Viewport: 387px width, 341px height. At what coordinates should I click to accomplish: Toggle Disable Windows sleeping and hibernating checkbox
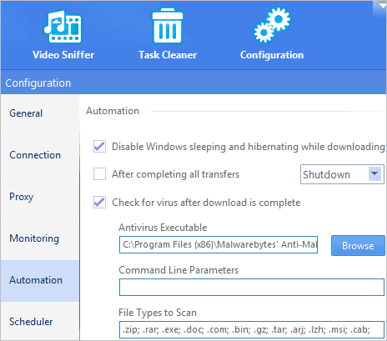(99, 147)
